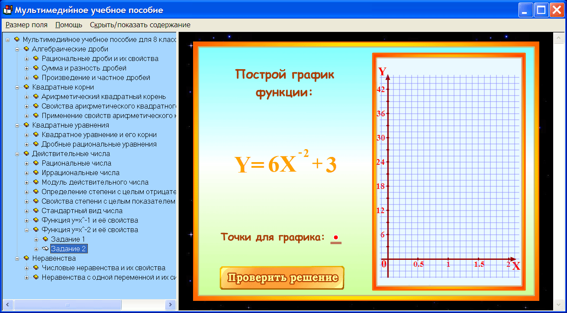567x313 pixels.
Task: Expand Рациональные дроби и их свойства
Action: (x=27, y=58)
